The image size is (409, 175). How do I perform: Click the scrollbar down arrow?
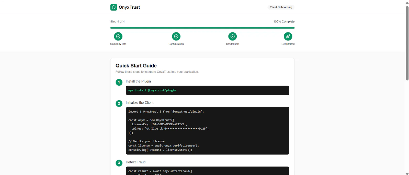pyautogui.click(x=407, y=173)
